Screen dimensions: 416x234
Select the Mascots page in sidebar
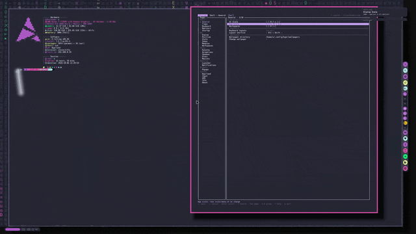pos(206,58)
